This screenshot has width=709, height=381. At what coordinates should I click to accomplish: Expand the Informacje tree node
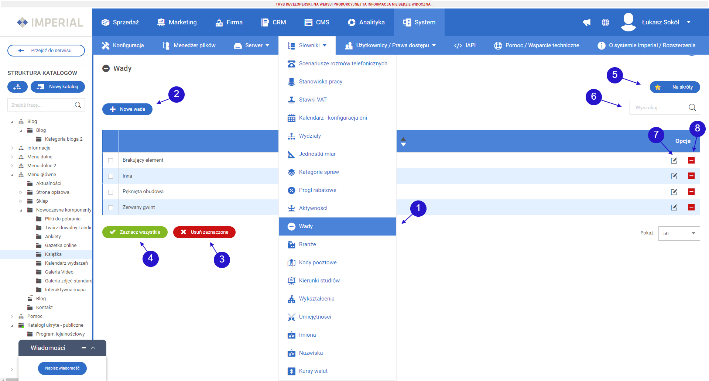coord(12,148)
